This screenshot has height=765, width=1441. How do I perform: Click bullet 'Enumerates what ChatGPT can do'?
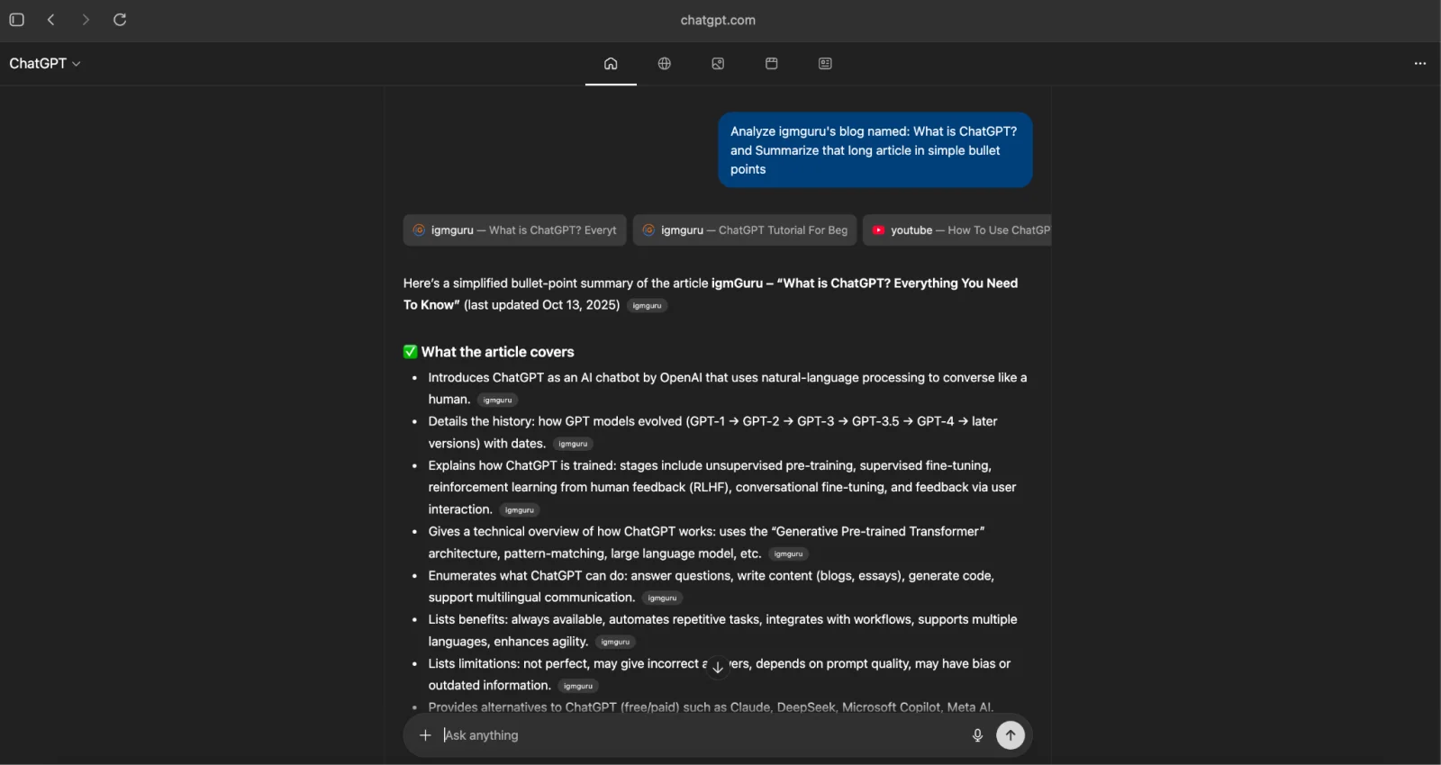coord(711,587)
